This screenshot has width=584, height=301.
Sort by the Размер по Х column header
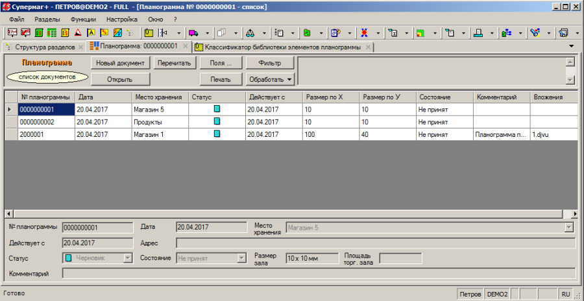coord(331,97)
